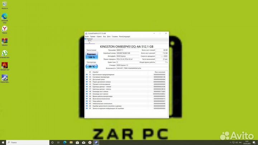
Task: Click the KINGSTON OM8SEP4512Q-AA model title
Action: (126, 47)
